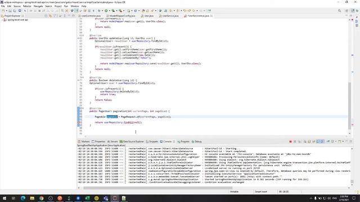Open the Window menu
The image size is (360, 202).
coord(75,6)
